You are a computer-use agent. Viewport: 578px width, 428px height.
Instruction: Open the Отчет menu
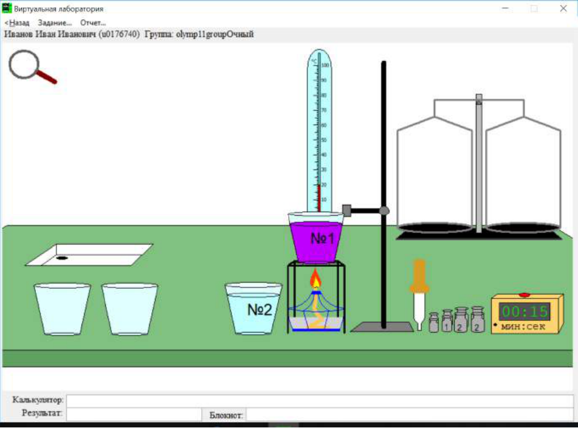93,23
